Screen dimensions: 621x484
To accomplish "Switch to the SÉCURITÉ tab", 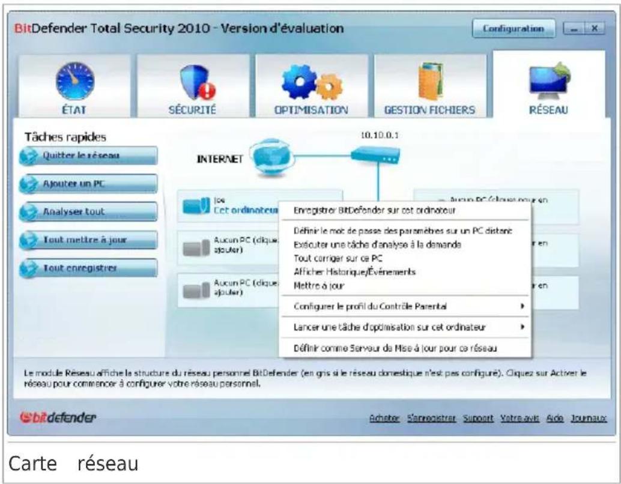I will click(x=193, y=85).
